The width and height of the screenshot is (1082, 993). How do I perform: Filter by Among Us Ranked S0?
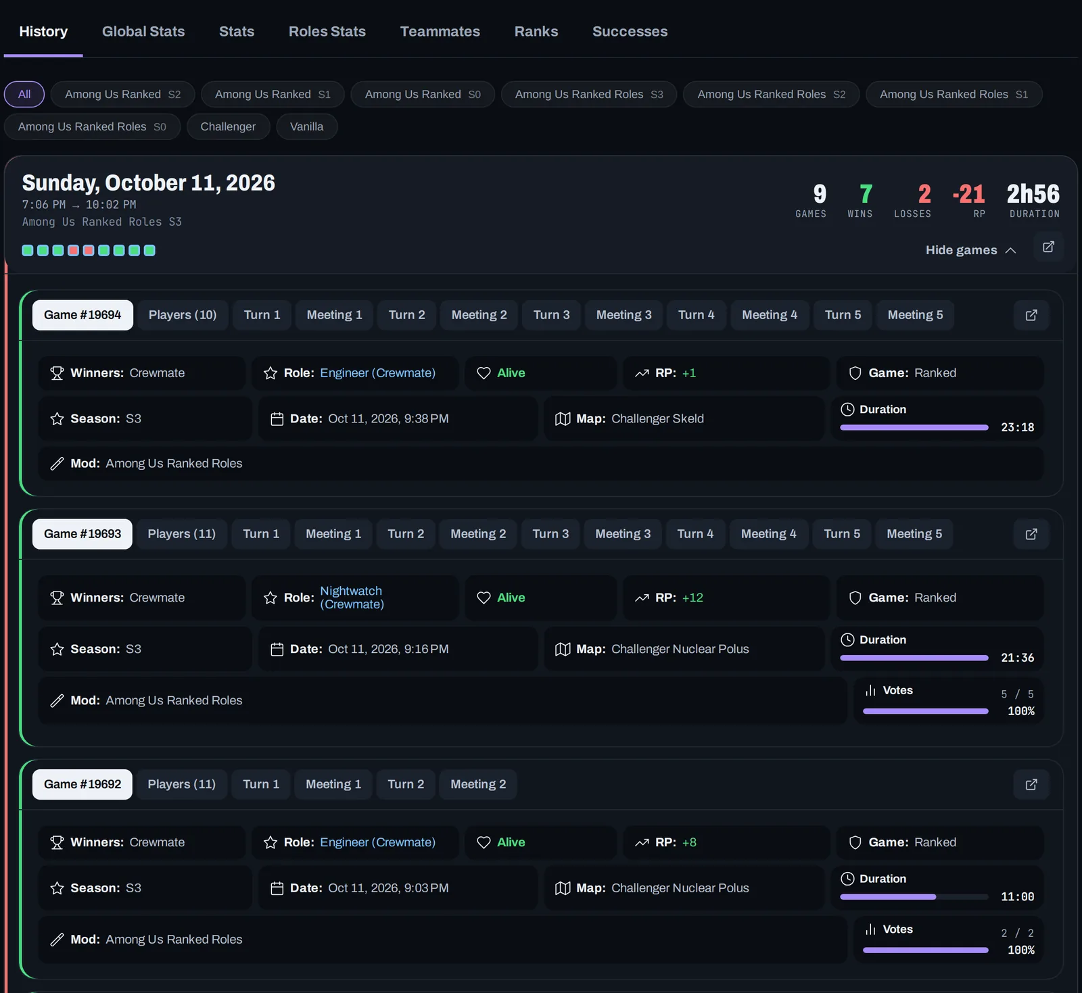(423, 94)
